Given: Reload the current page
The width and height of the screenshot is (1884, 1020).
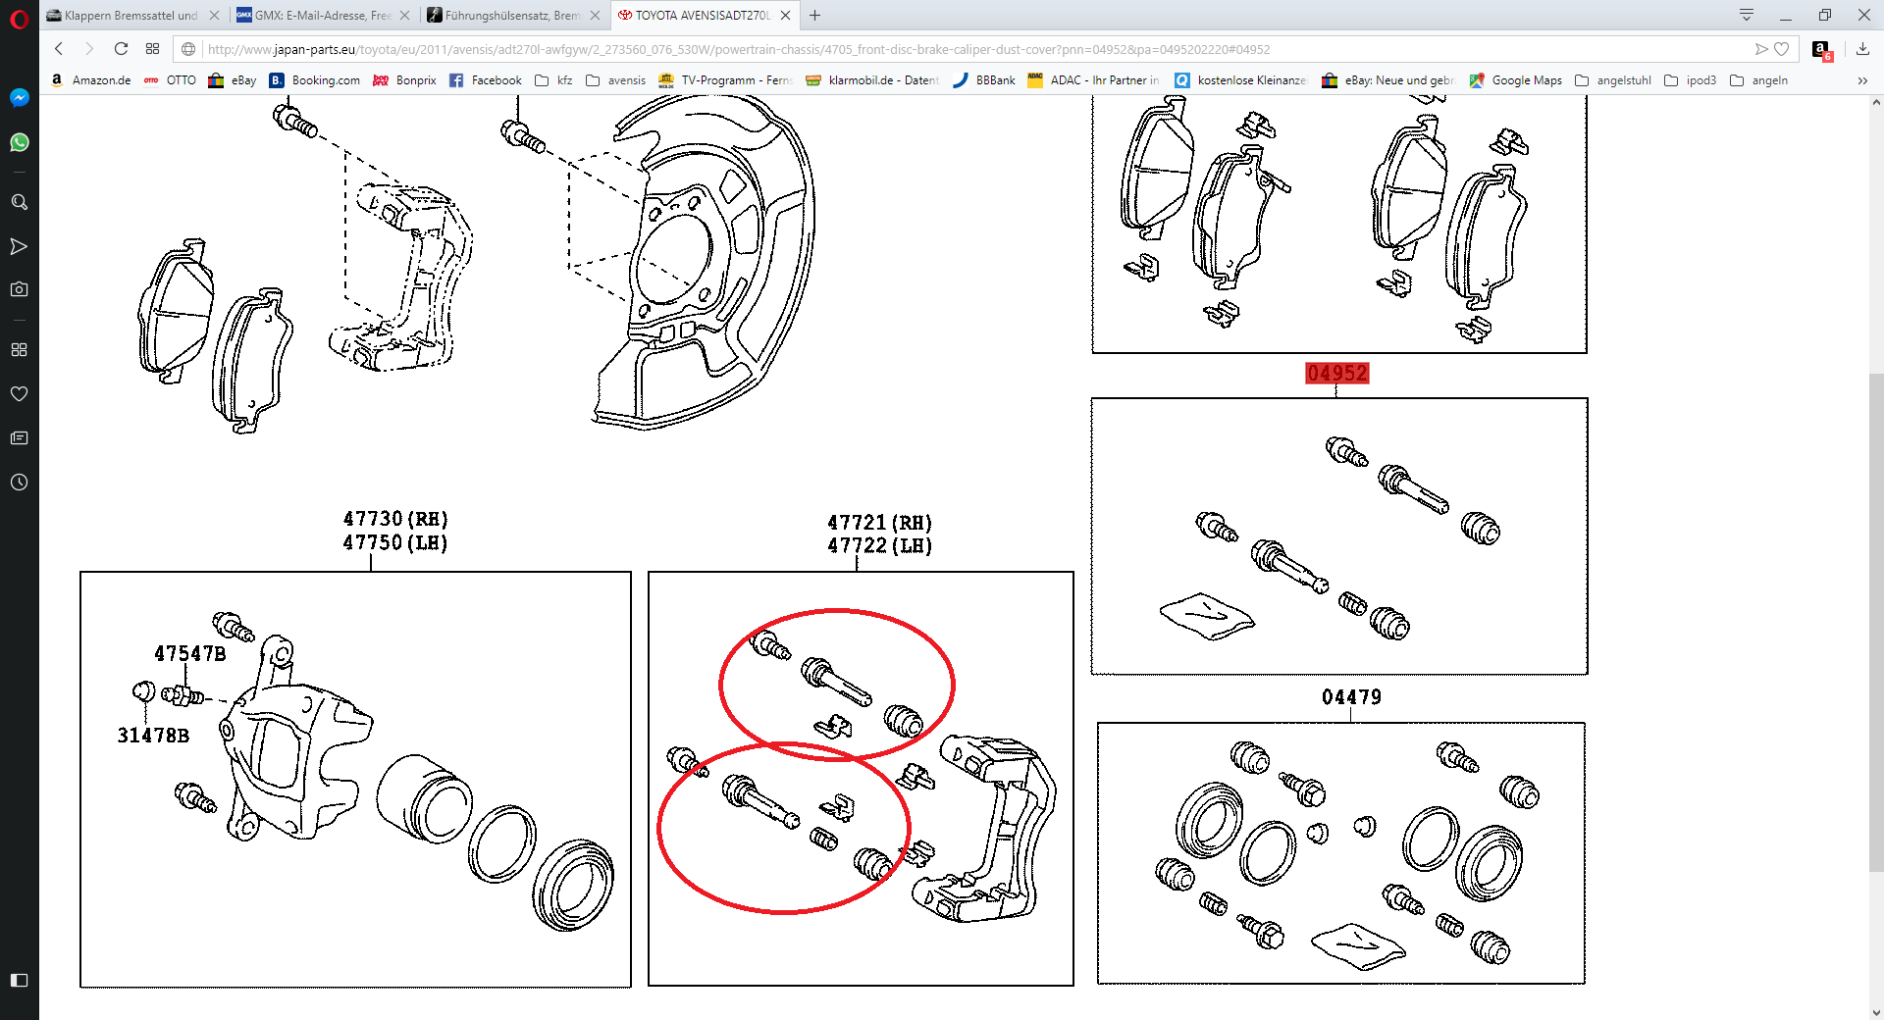Looking at the screenshot, I should pyautogui.click(x=121, y=49).
